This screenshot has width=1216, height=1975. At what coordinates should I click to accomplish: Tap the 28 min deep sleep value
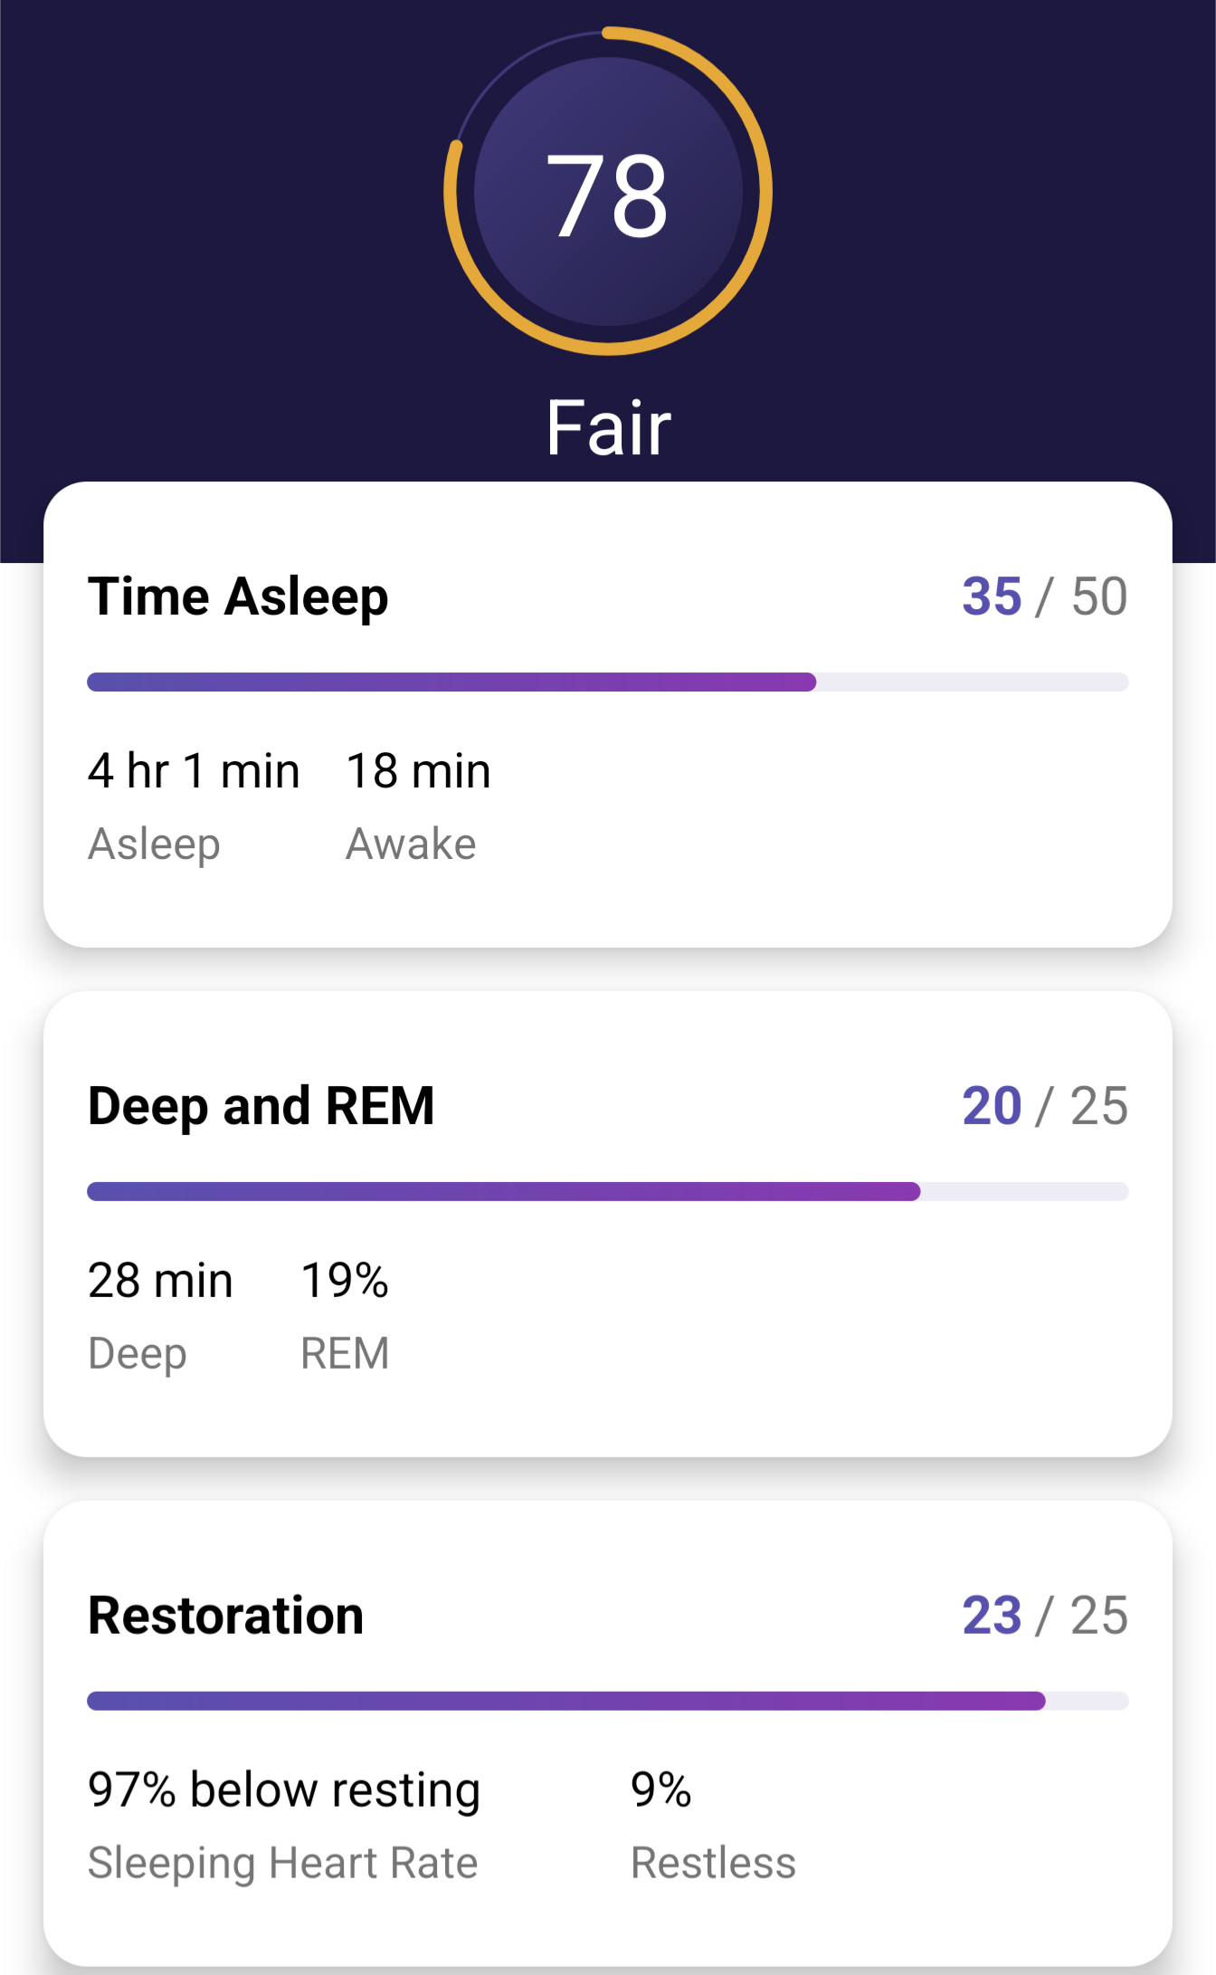coord(160,1282)
